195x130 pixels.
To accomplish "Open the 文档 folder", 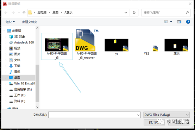I will [15, 60].
